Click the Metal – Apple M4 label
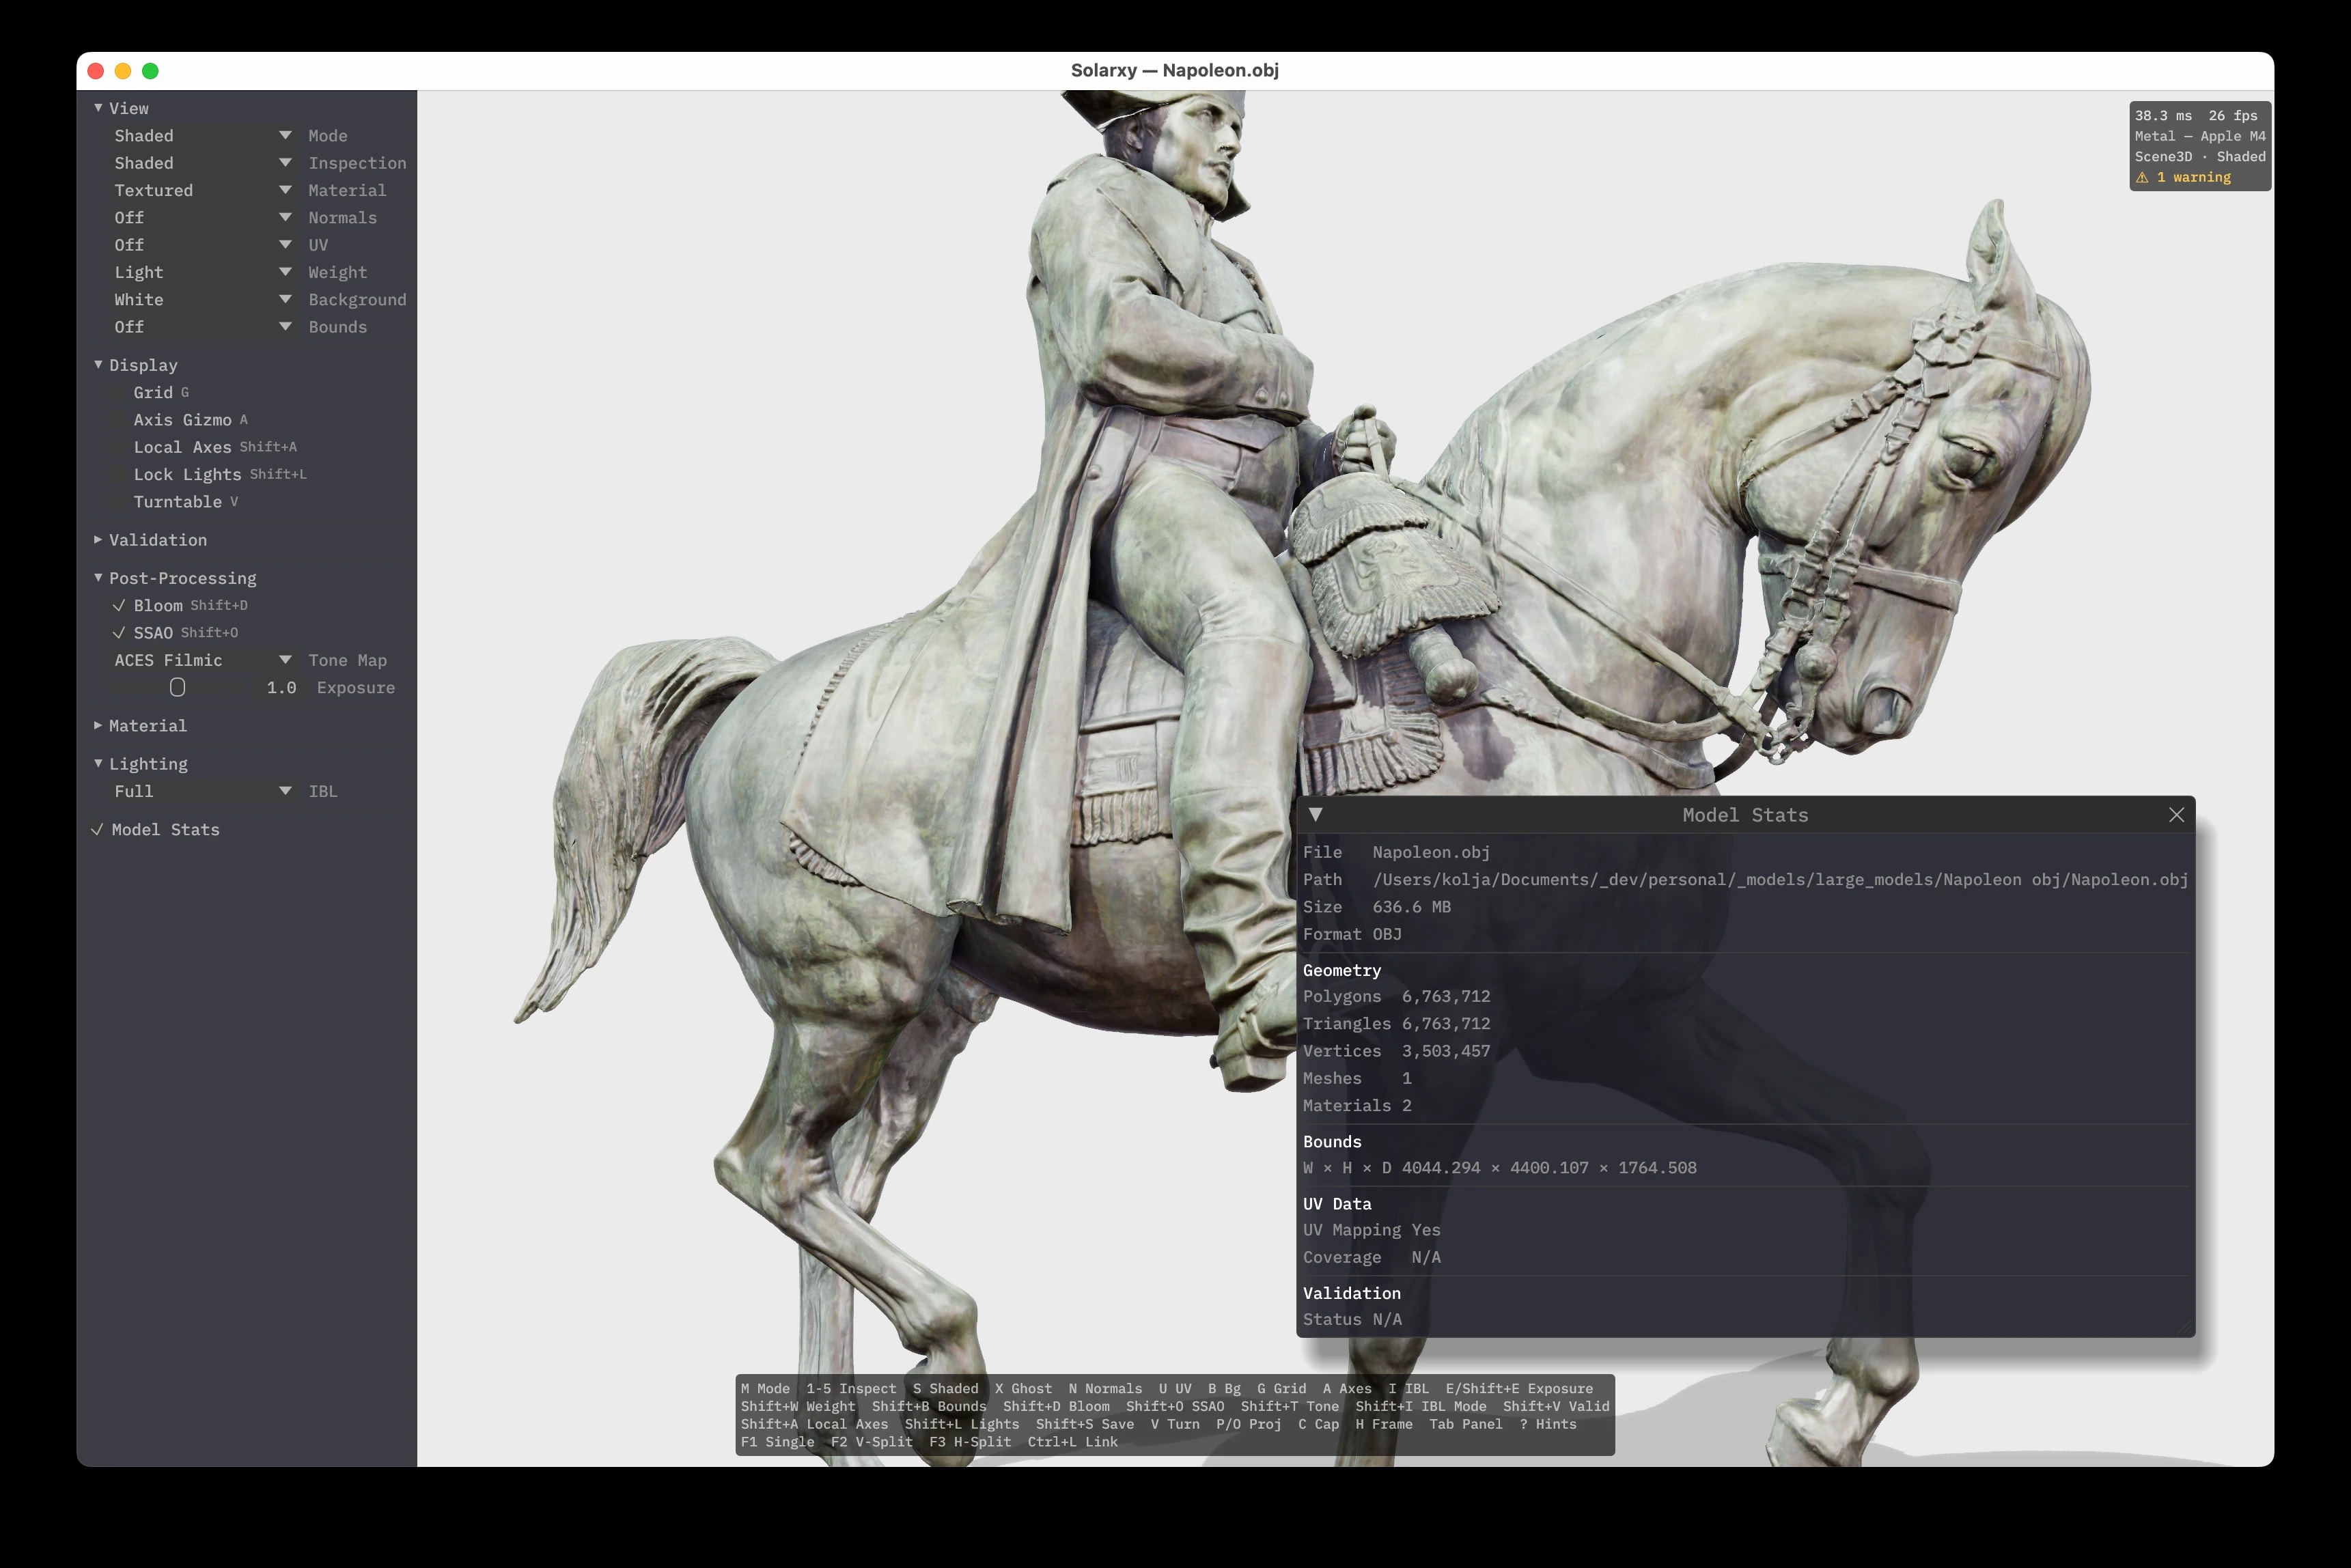The image size is (2351, 1568). (x=2200, y=136)
